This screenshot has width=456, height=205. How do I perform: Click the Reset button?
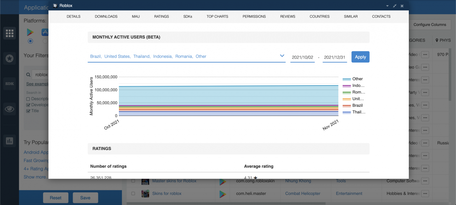56,198
